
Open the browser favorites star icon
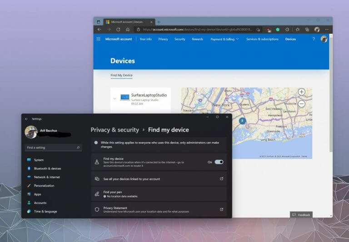pos(298,30)
